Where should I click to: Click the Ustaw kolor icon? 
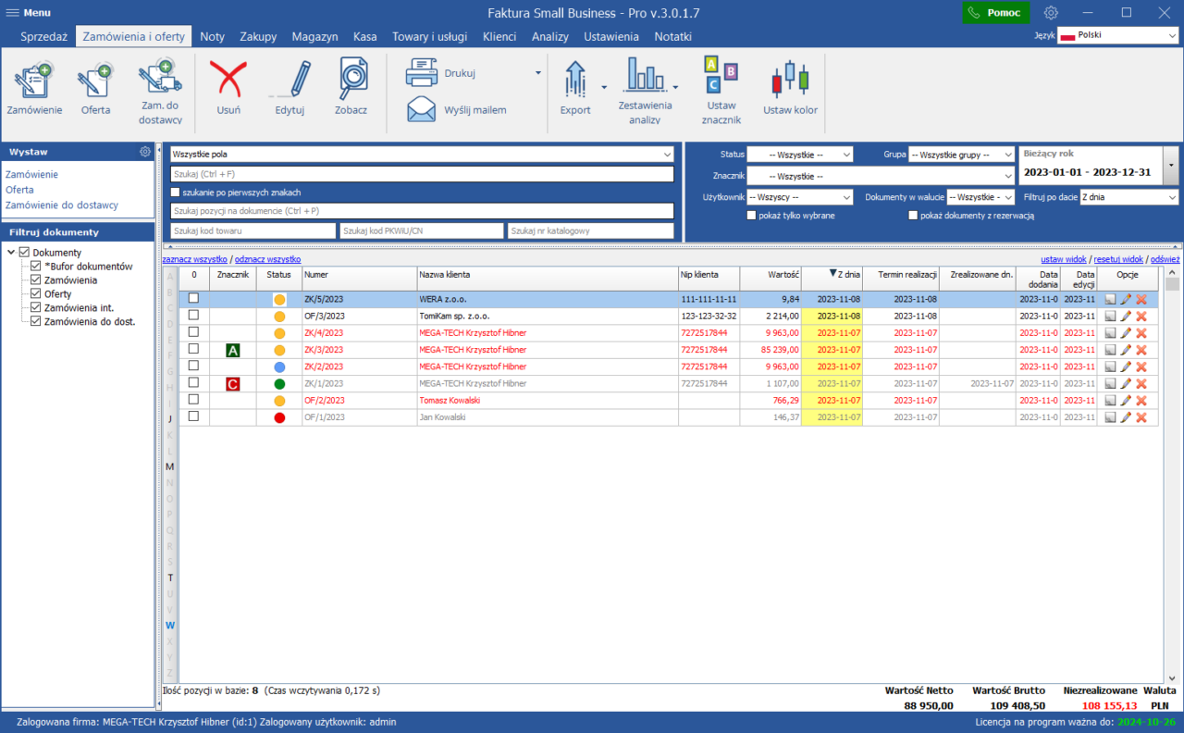790,81
